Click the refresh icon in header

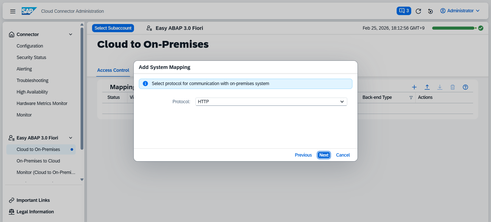(418, 11)
